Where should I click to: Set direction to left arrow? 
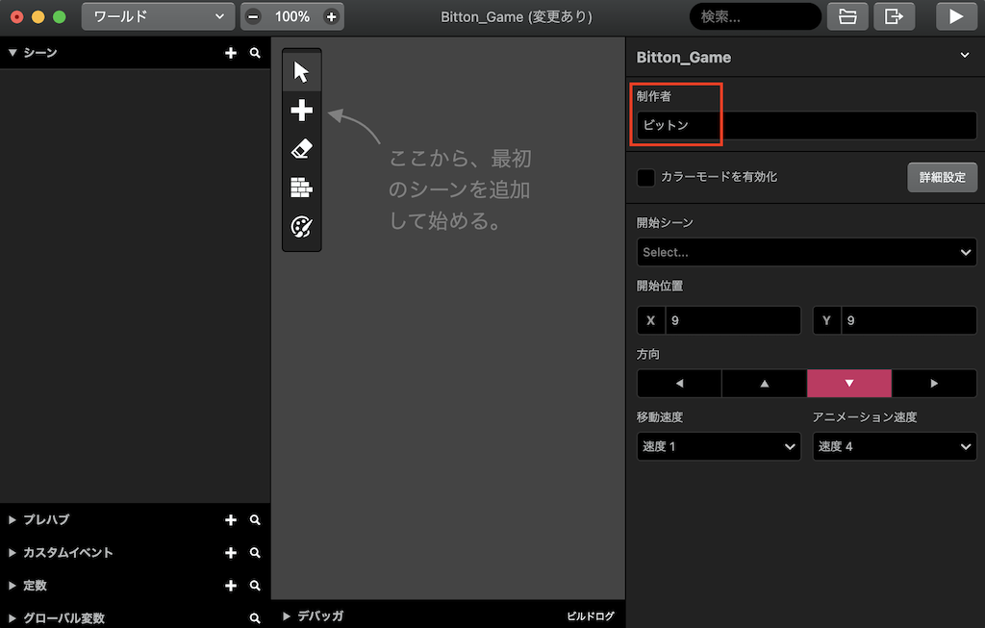[x=679, y=383]
